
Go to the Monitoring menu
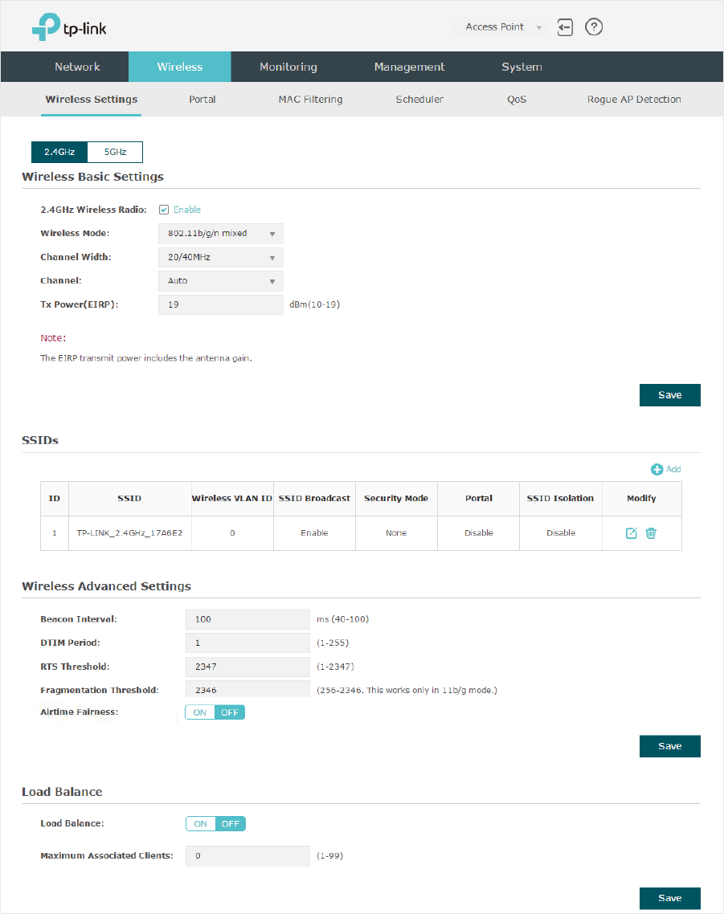click(x=288, y=67)
